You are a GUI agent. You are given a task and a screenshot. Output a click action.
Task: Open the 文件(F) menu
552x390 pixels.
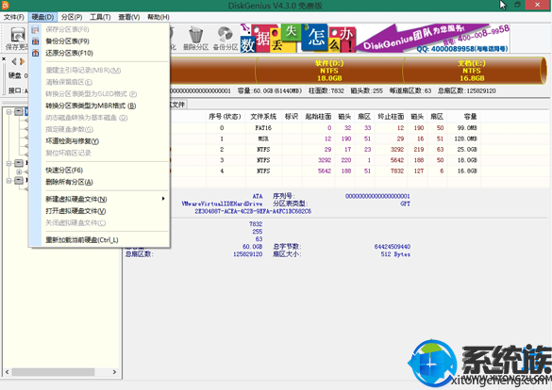coord(14,17)
